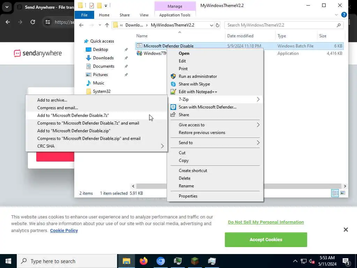The width and height of the screenshot is (357, 268).
Task: Choose Rename in the context menu
Action: 215,186
